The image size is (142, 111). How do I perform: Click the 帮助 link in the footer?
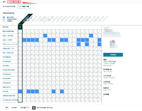[7, 108]
